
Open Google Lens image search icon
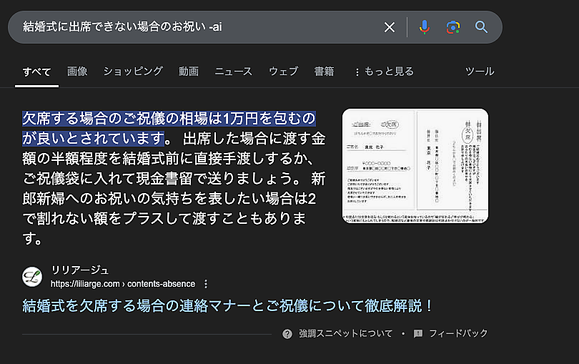click(x=453, y=27)
